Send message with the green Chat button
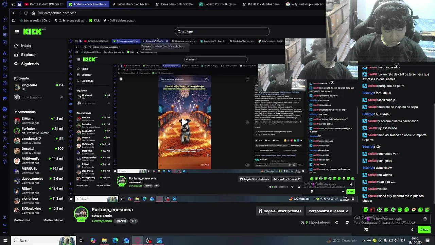Viewport: 435px width, 245px height. (x=424, y=230)
